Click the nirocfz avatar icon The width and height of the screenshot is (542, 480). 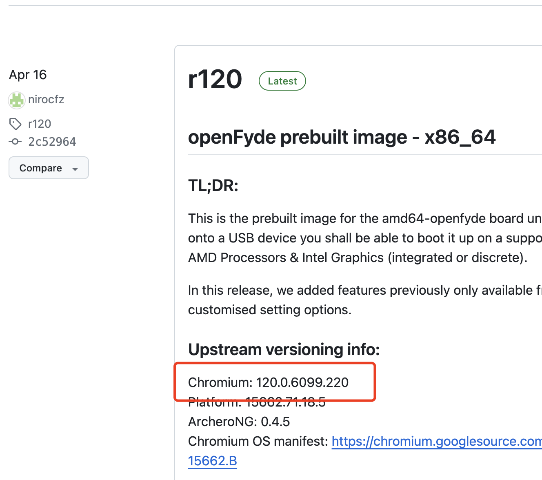click(17, 100)
